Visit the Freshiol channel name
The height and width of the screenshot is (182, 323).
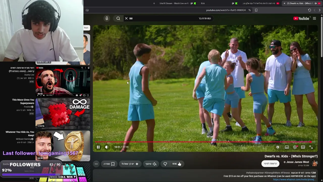28,107
